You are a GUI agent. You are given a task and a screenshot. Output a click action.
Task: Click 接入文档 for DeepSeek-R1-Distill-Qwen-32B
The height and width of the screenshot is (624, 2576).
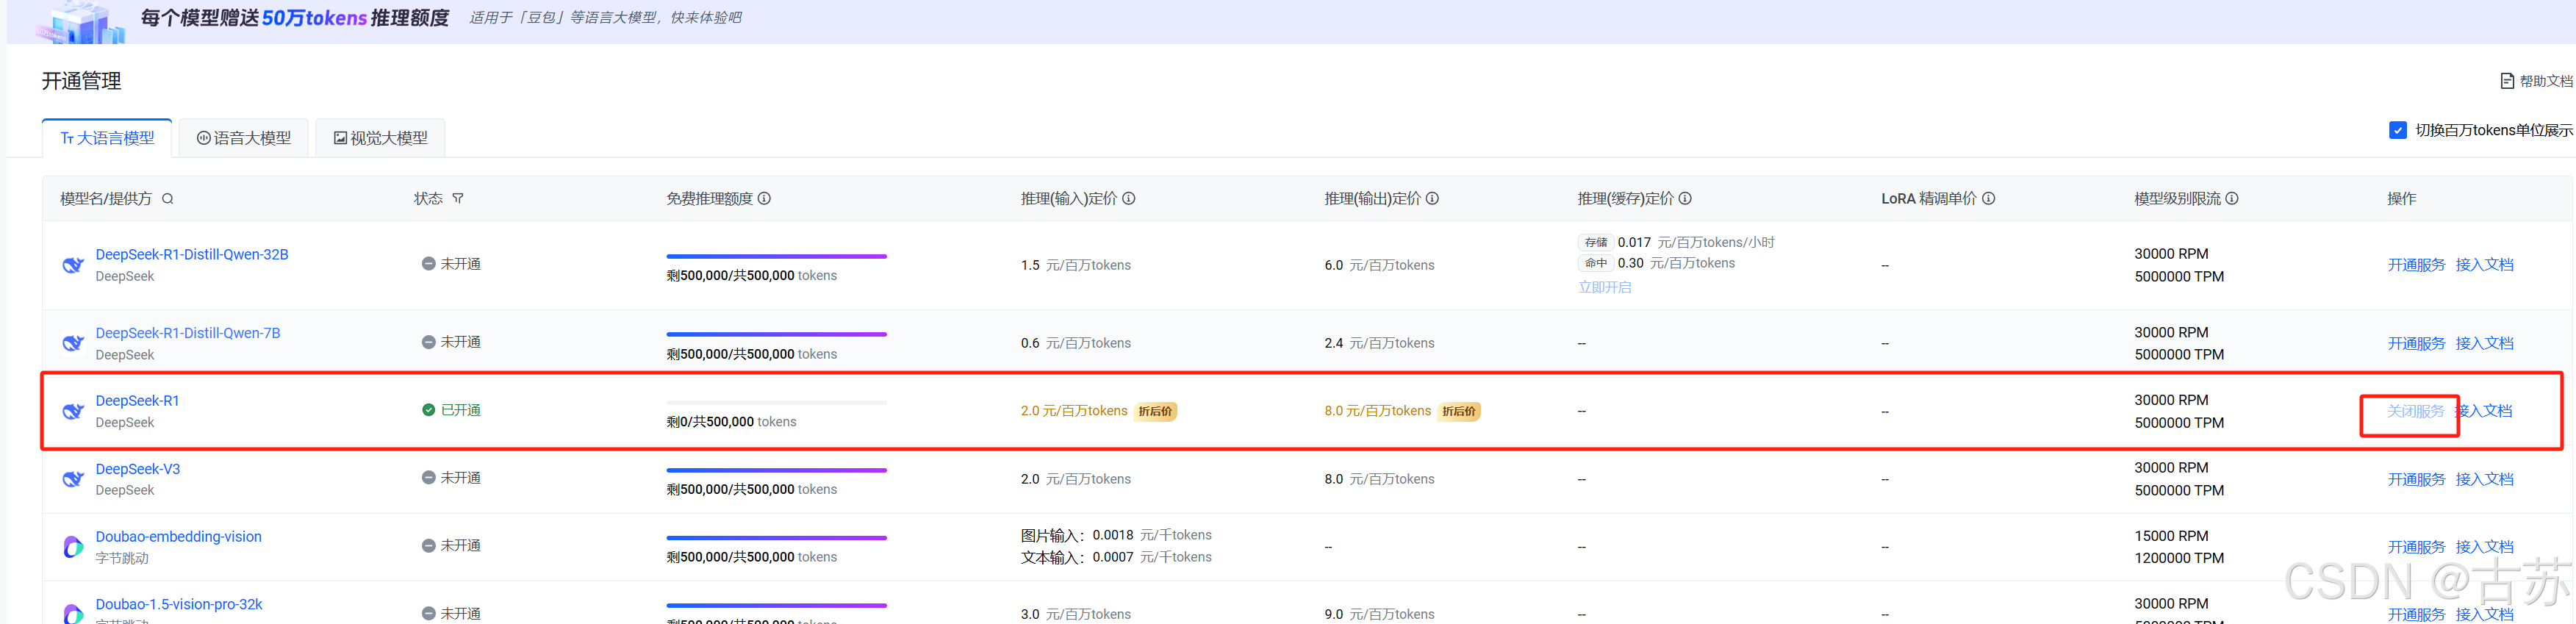click(2484, 265)
